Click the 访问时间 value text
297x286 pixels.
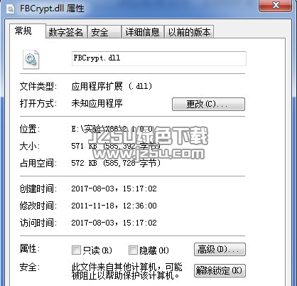[114, 223]
